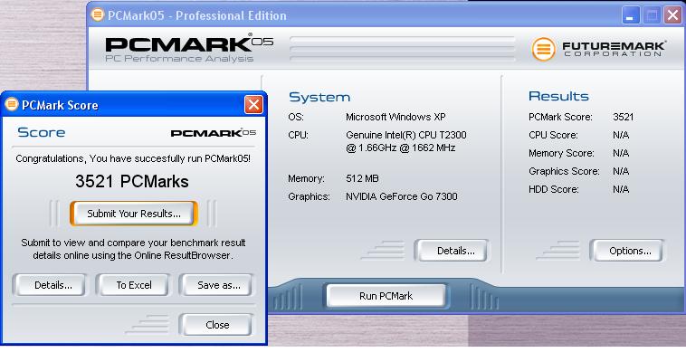Click the Graphics Score N/A value
The height and width of the screenshot is (362, 686).
621,171
